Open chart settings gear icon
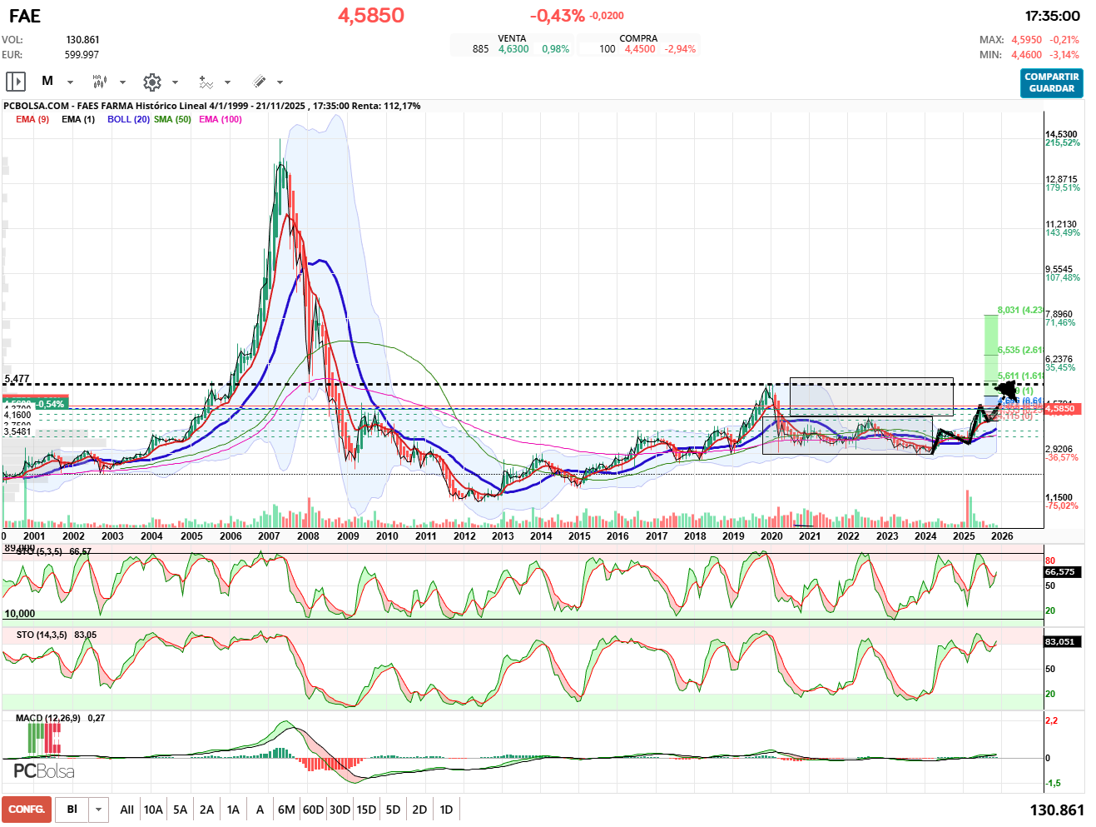The width and height of the screenshot is (1096, 827). pos(151,82)
